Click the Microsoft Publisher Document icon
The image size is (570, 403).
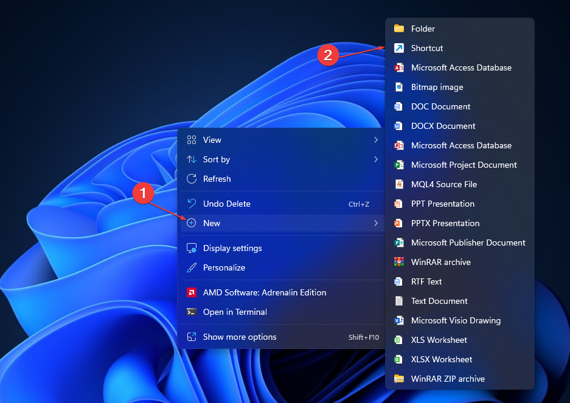point(399,243)
